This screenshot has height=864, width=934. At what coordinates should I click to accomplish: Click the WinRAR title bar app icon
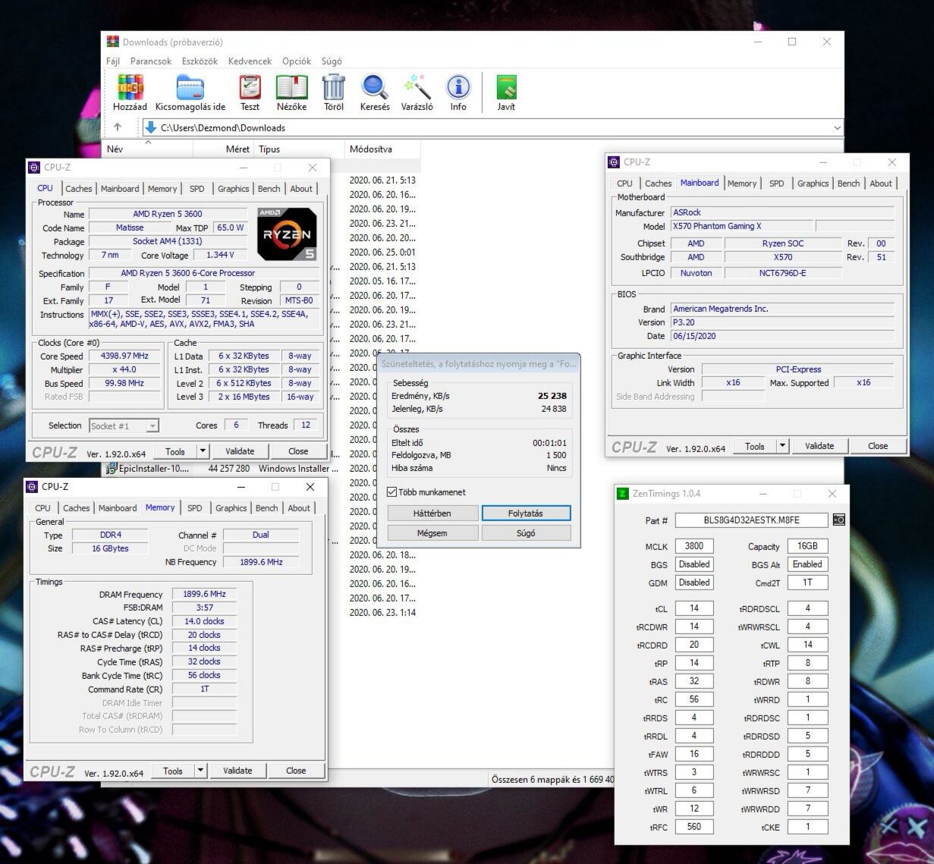pos(113,42)
